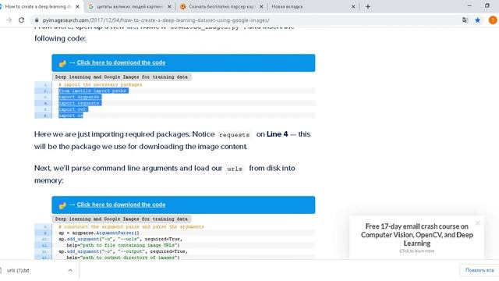
Task: Click the code block title above the imports
Action: tap(122, 76)
